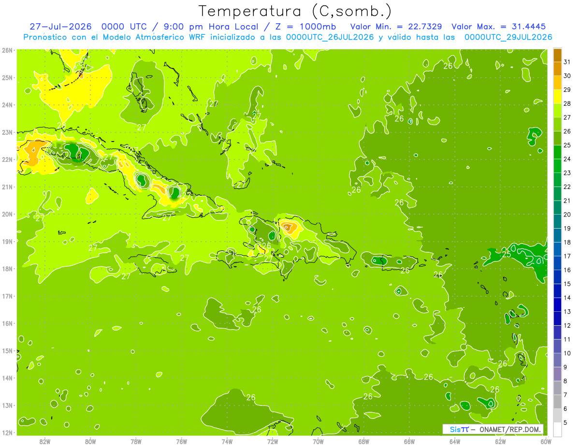The height and width of the screenshot is (448, 580).
Task: Click the "0000UTC_29JUL2026" valid-until time
Action: point(508,37)
